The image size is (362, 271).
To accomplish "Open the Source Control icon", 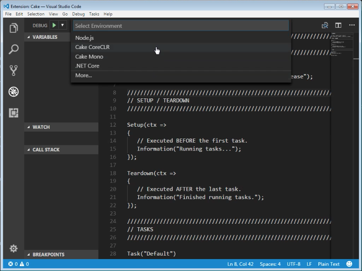I will pos(14,71).
